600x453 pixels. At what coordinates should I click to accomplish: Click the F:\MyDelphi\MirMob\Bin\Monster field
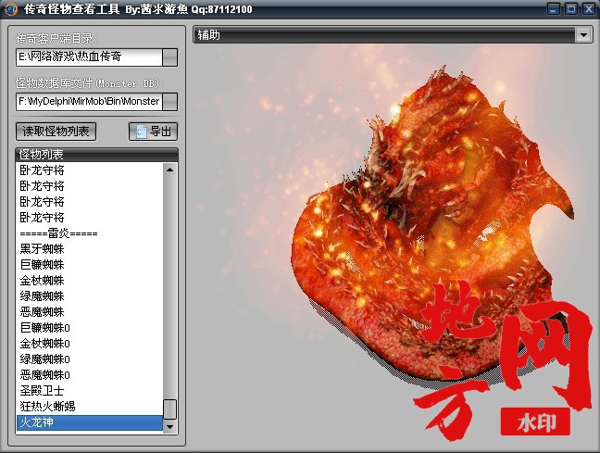[x=89, y=102]
